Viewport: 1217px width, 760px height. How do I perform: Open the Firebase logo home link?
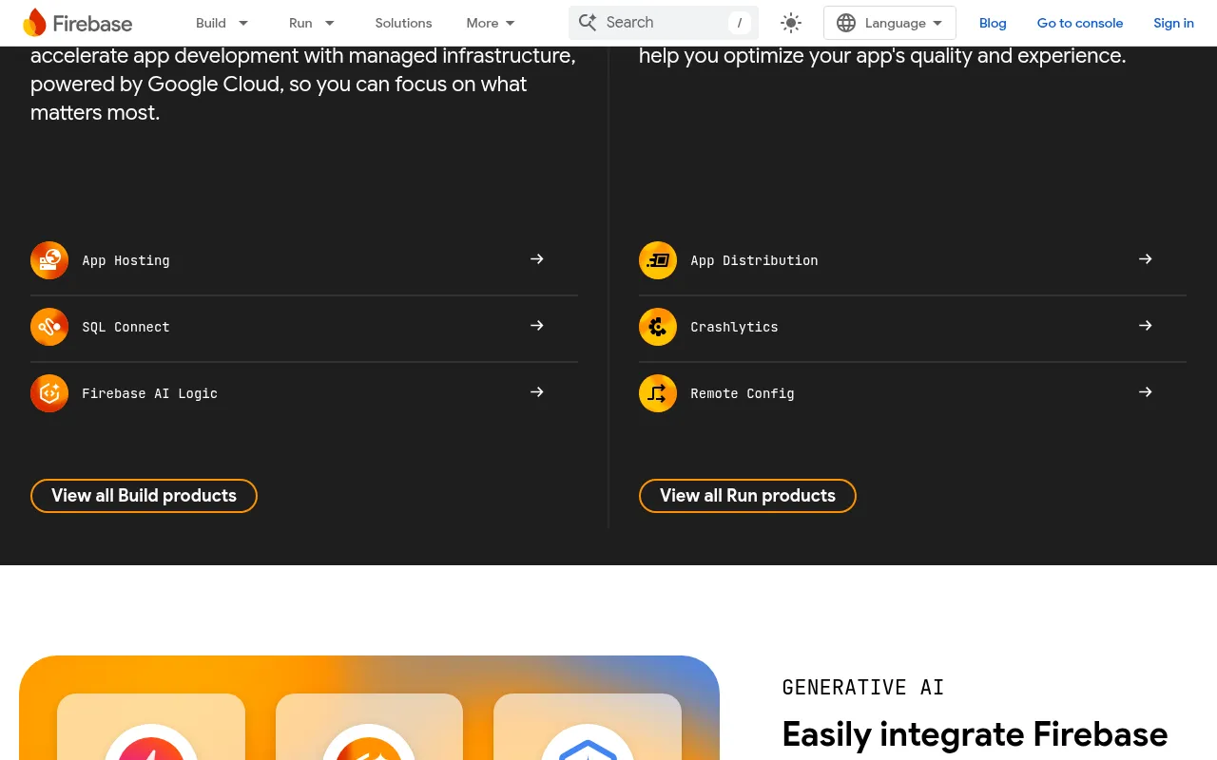77,23
